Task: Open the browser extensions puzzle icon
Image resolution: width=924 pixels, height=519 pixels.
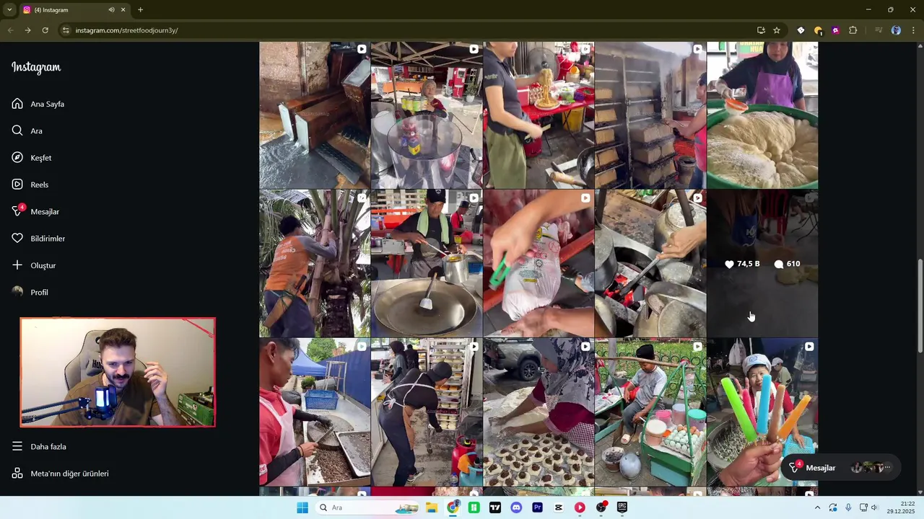Action: point(853,30)
